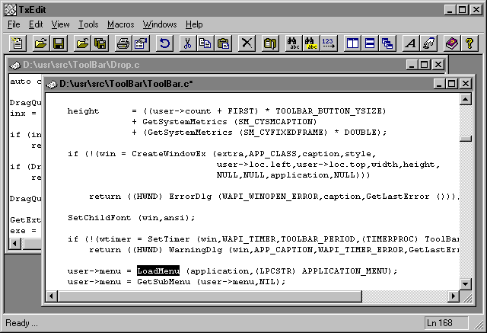Image resolution: width=487 pixels, height=333 pixels.
Task: Maximize the Drop.c document window
Action: pos(425,65)
